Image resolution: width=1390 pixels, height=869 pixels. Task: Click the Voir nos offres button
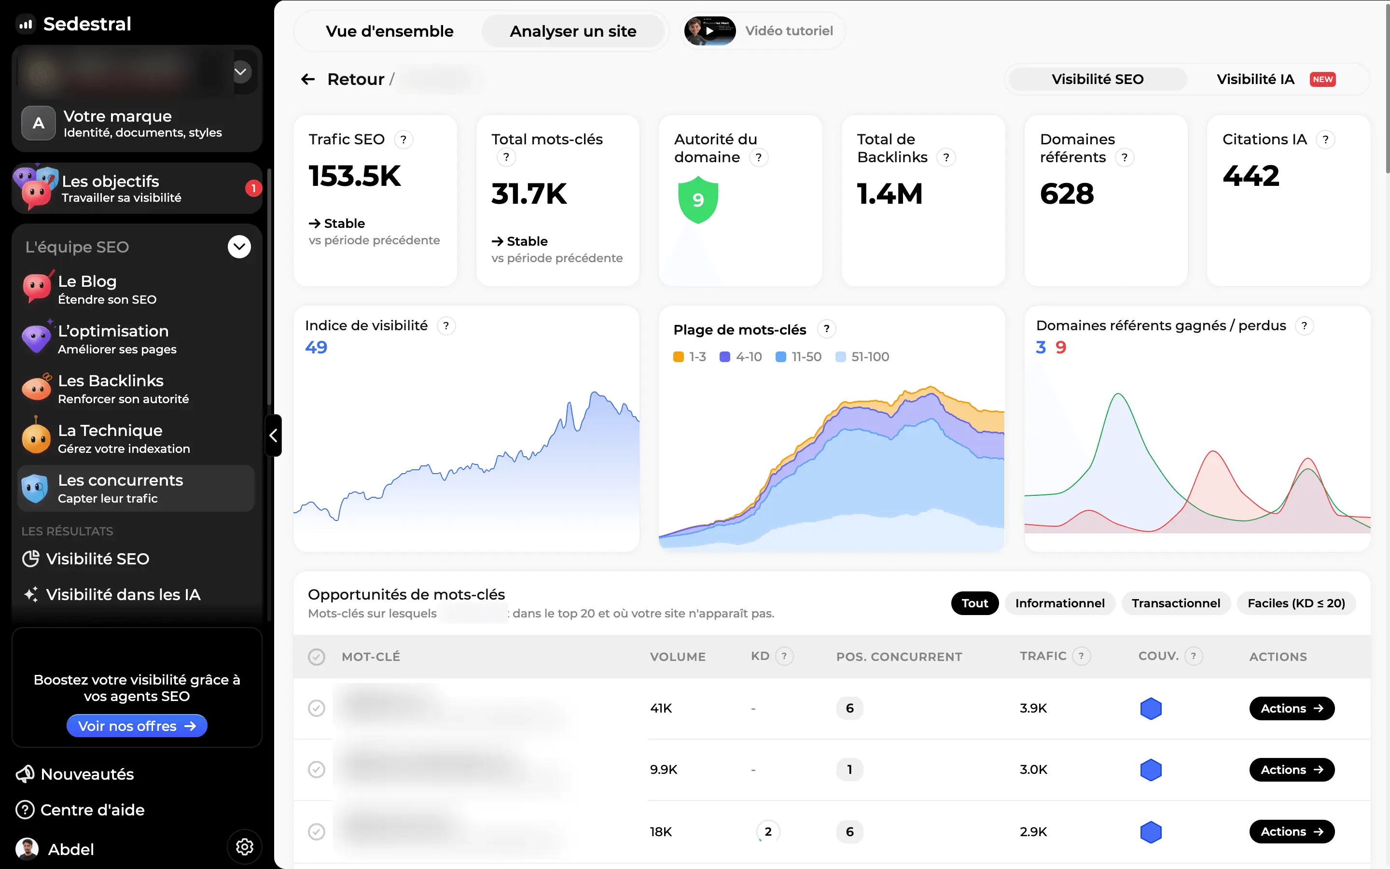pyautogui.click(x=137, y=726)
